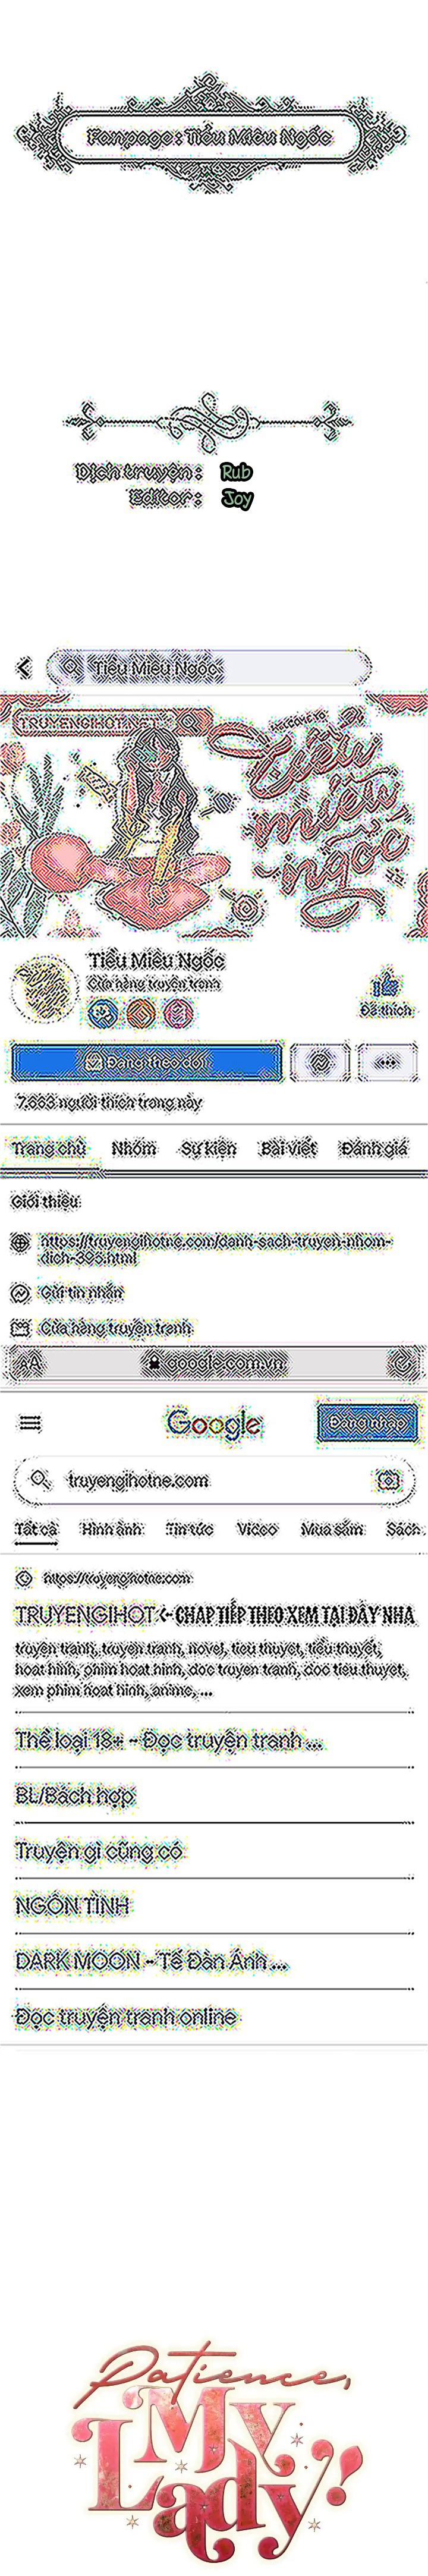
Task: Click the Đang theo dõi follow button
Action: point(146,1062)
